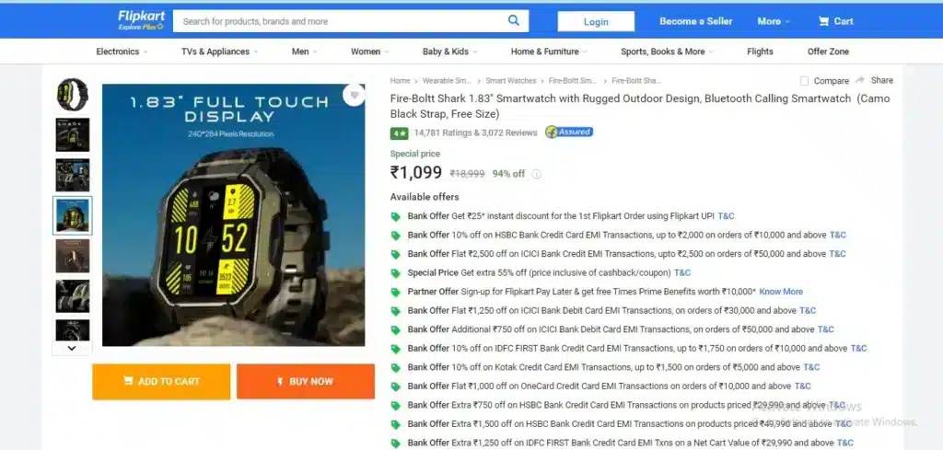Open the Electronics category dropdown

point(122,52)
